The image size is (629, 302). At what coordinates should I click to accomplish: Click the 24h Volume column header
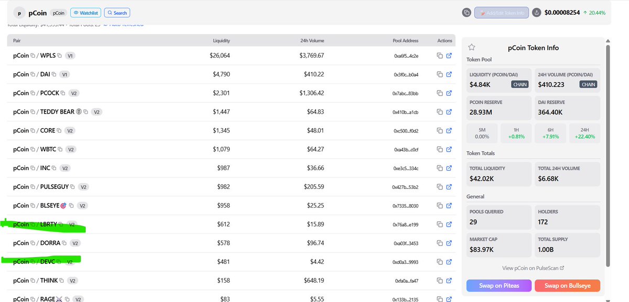click(312, 41)
